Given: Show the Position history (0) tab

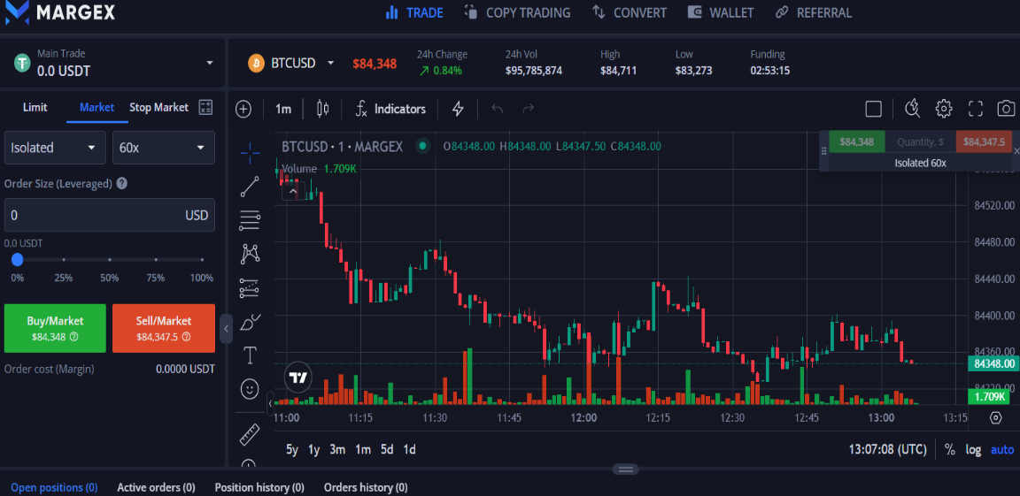Looking at the screenshot, I should coord(259,487).
